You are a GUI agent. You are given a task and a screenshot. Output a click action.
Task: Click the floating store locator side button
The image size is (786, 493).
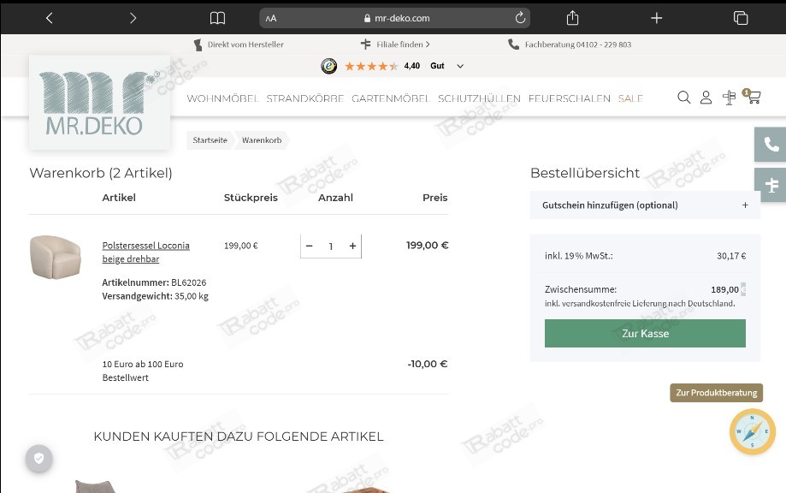(771, 185)
